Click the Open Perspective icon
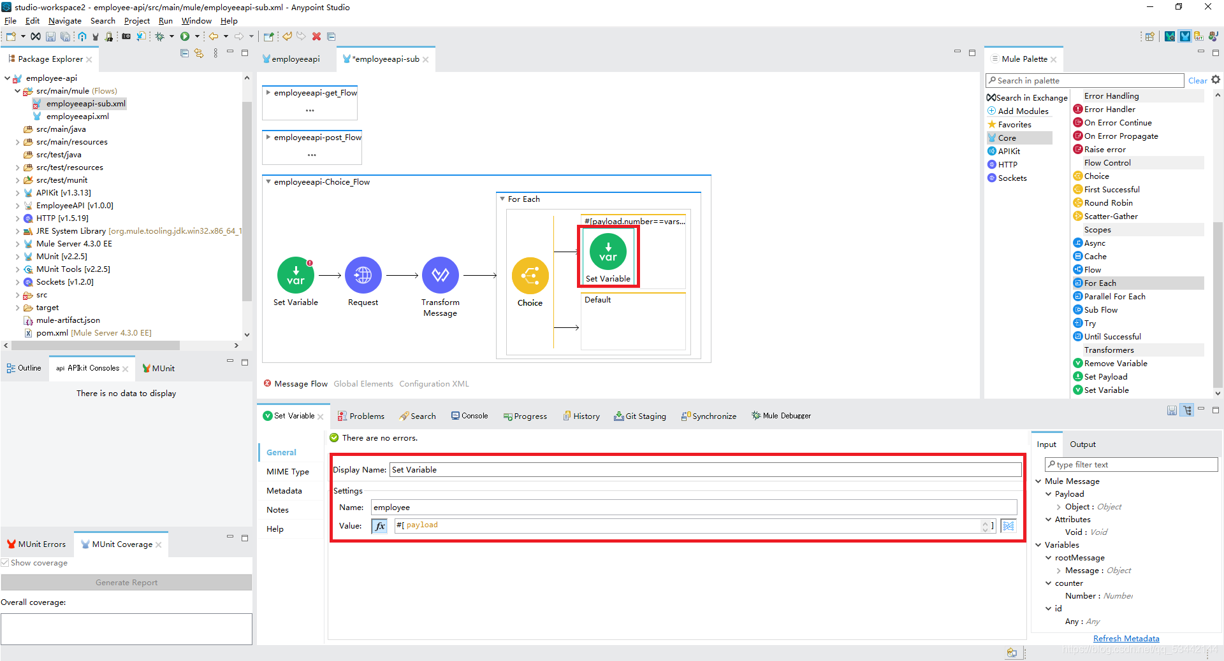This screenshot has width=1224, height=661. point(1149,36)
